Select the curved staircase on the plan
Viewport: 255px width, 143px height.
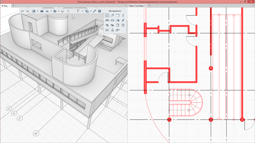(186, 102)
